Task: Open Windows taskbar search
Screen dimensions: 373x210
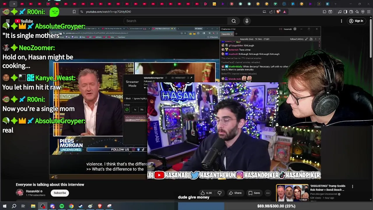Action: click(x=14, y=206)
